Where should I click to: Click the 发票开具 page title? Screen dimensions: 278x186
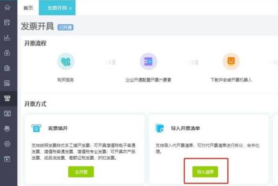[37, 27]
